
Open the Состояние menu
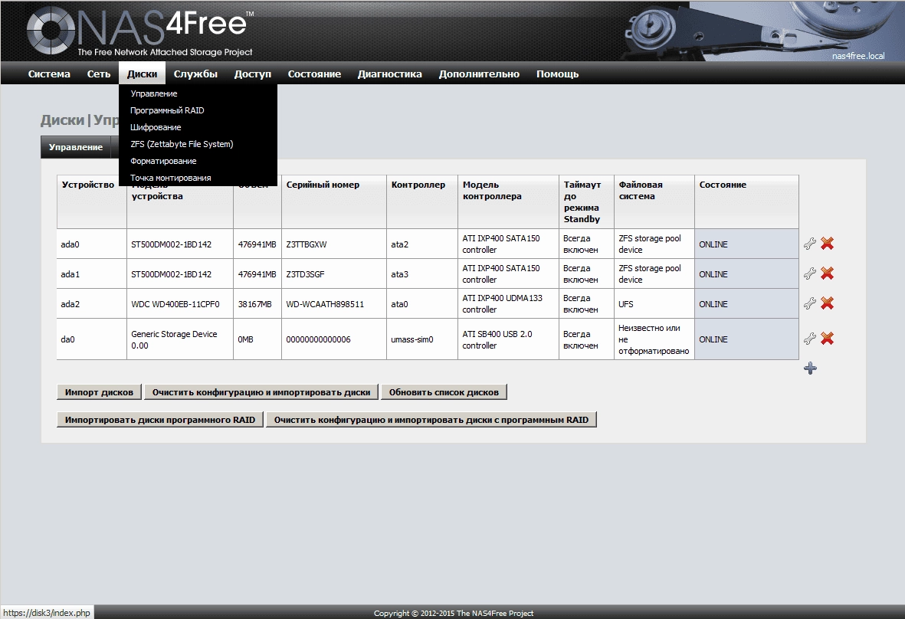click(x=314, y=74)
